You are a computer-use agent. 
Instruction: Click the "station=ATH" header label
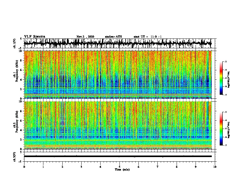point(113,37)
